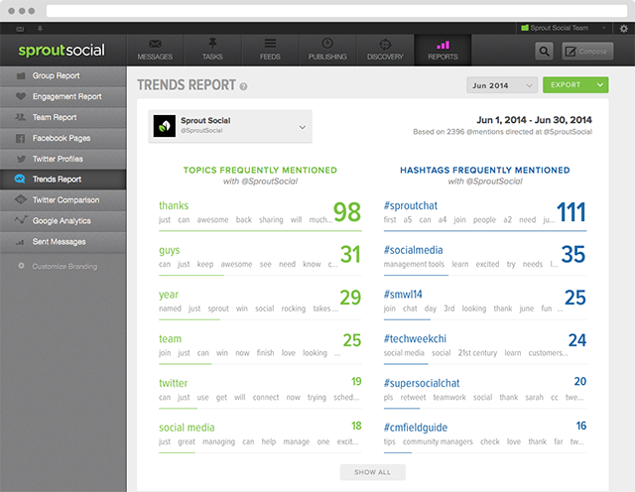Click the Compose button
Image resolution: width=635 pixels, height=492 pixels.
coord(587,52)
